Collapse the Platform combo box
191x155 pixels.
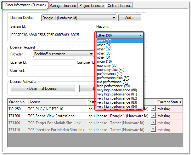click(120, 35)
